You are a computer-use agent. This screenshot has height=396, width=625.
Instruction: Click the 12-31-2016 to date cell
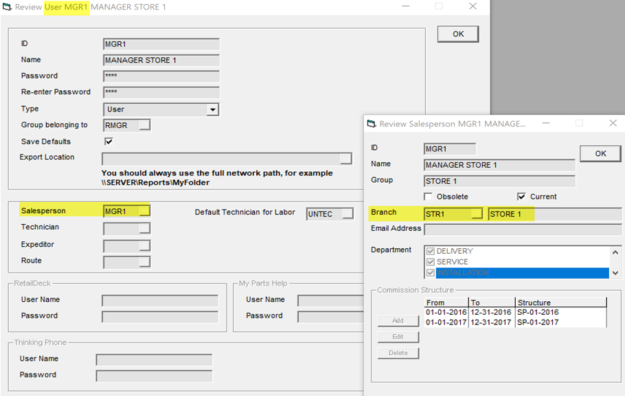click(x=491, y=312)
